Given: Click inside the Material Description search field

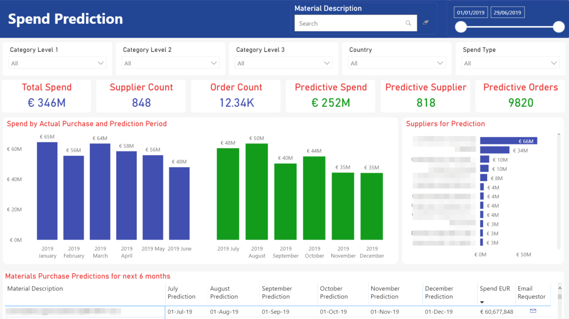Looking at the screenshot, I should click(353, 23).
